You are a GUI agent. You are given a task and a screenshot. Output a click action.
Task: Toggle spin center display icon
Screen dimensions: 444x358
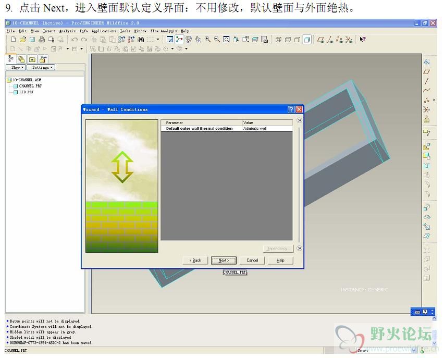(x=179, y=40)
